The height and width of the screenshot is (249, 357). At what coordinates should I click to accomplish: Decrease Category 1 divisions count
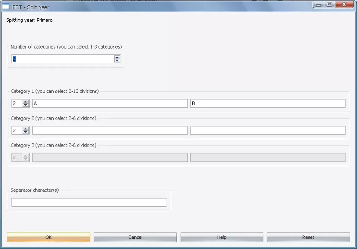26,105
